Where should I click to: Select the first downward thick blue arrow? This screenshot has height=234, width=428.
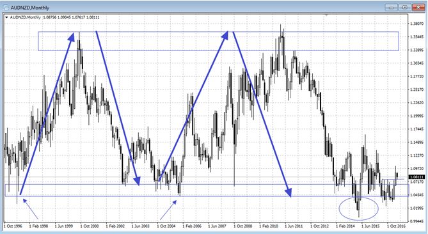(x=118, y=108)
